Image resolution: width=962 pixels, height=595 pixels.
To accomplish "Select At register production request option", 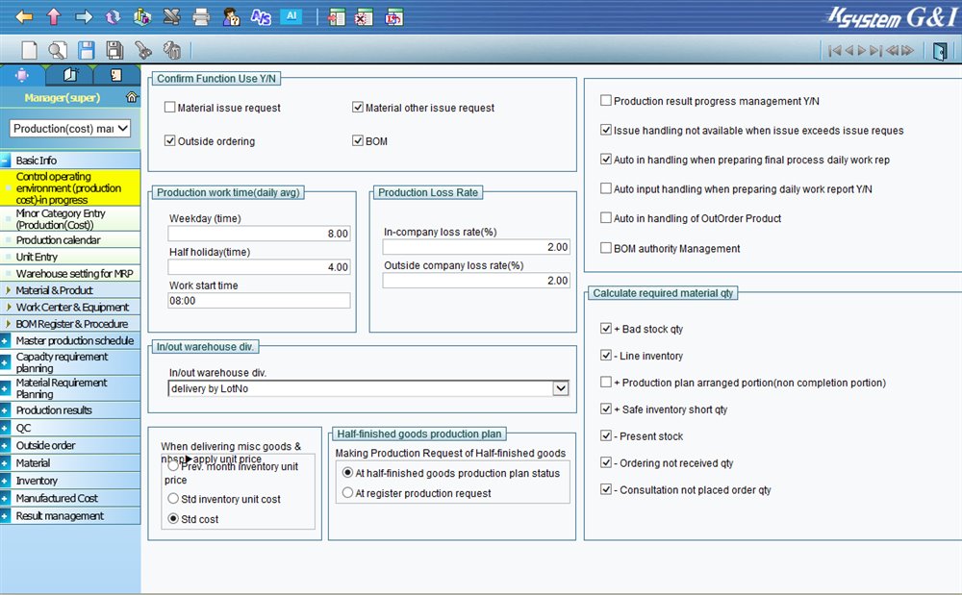I will pyautogui.click(x=348, y=493).
